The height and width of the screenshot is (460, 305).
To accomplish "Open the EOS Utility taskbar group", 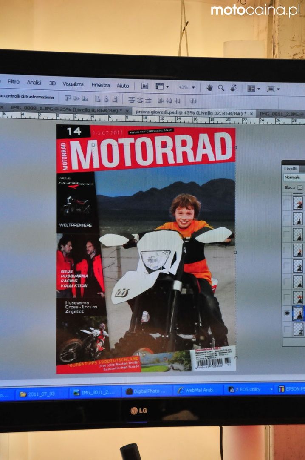I will (x=249, y=389).
